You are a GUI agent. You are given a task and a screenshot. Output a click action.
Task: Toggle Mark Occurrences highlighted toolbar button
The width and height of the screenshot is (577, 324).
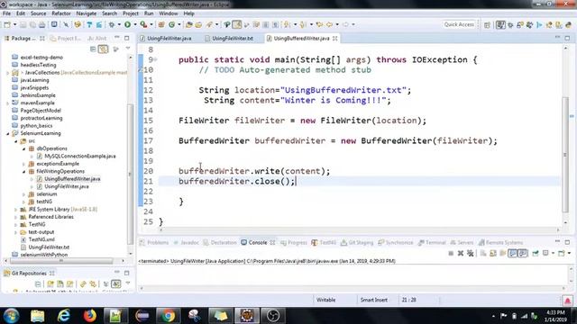237,24
